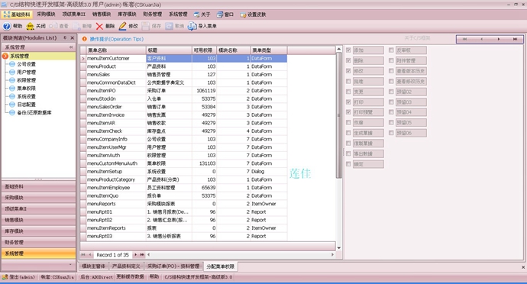Click the 复制单据 button
The height and width of the screenshot is (284, 527).
pyautogui.click(x=368, y=144)
